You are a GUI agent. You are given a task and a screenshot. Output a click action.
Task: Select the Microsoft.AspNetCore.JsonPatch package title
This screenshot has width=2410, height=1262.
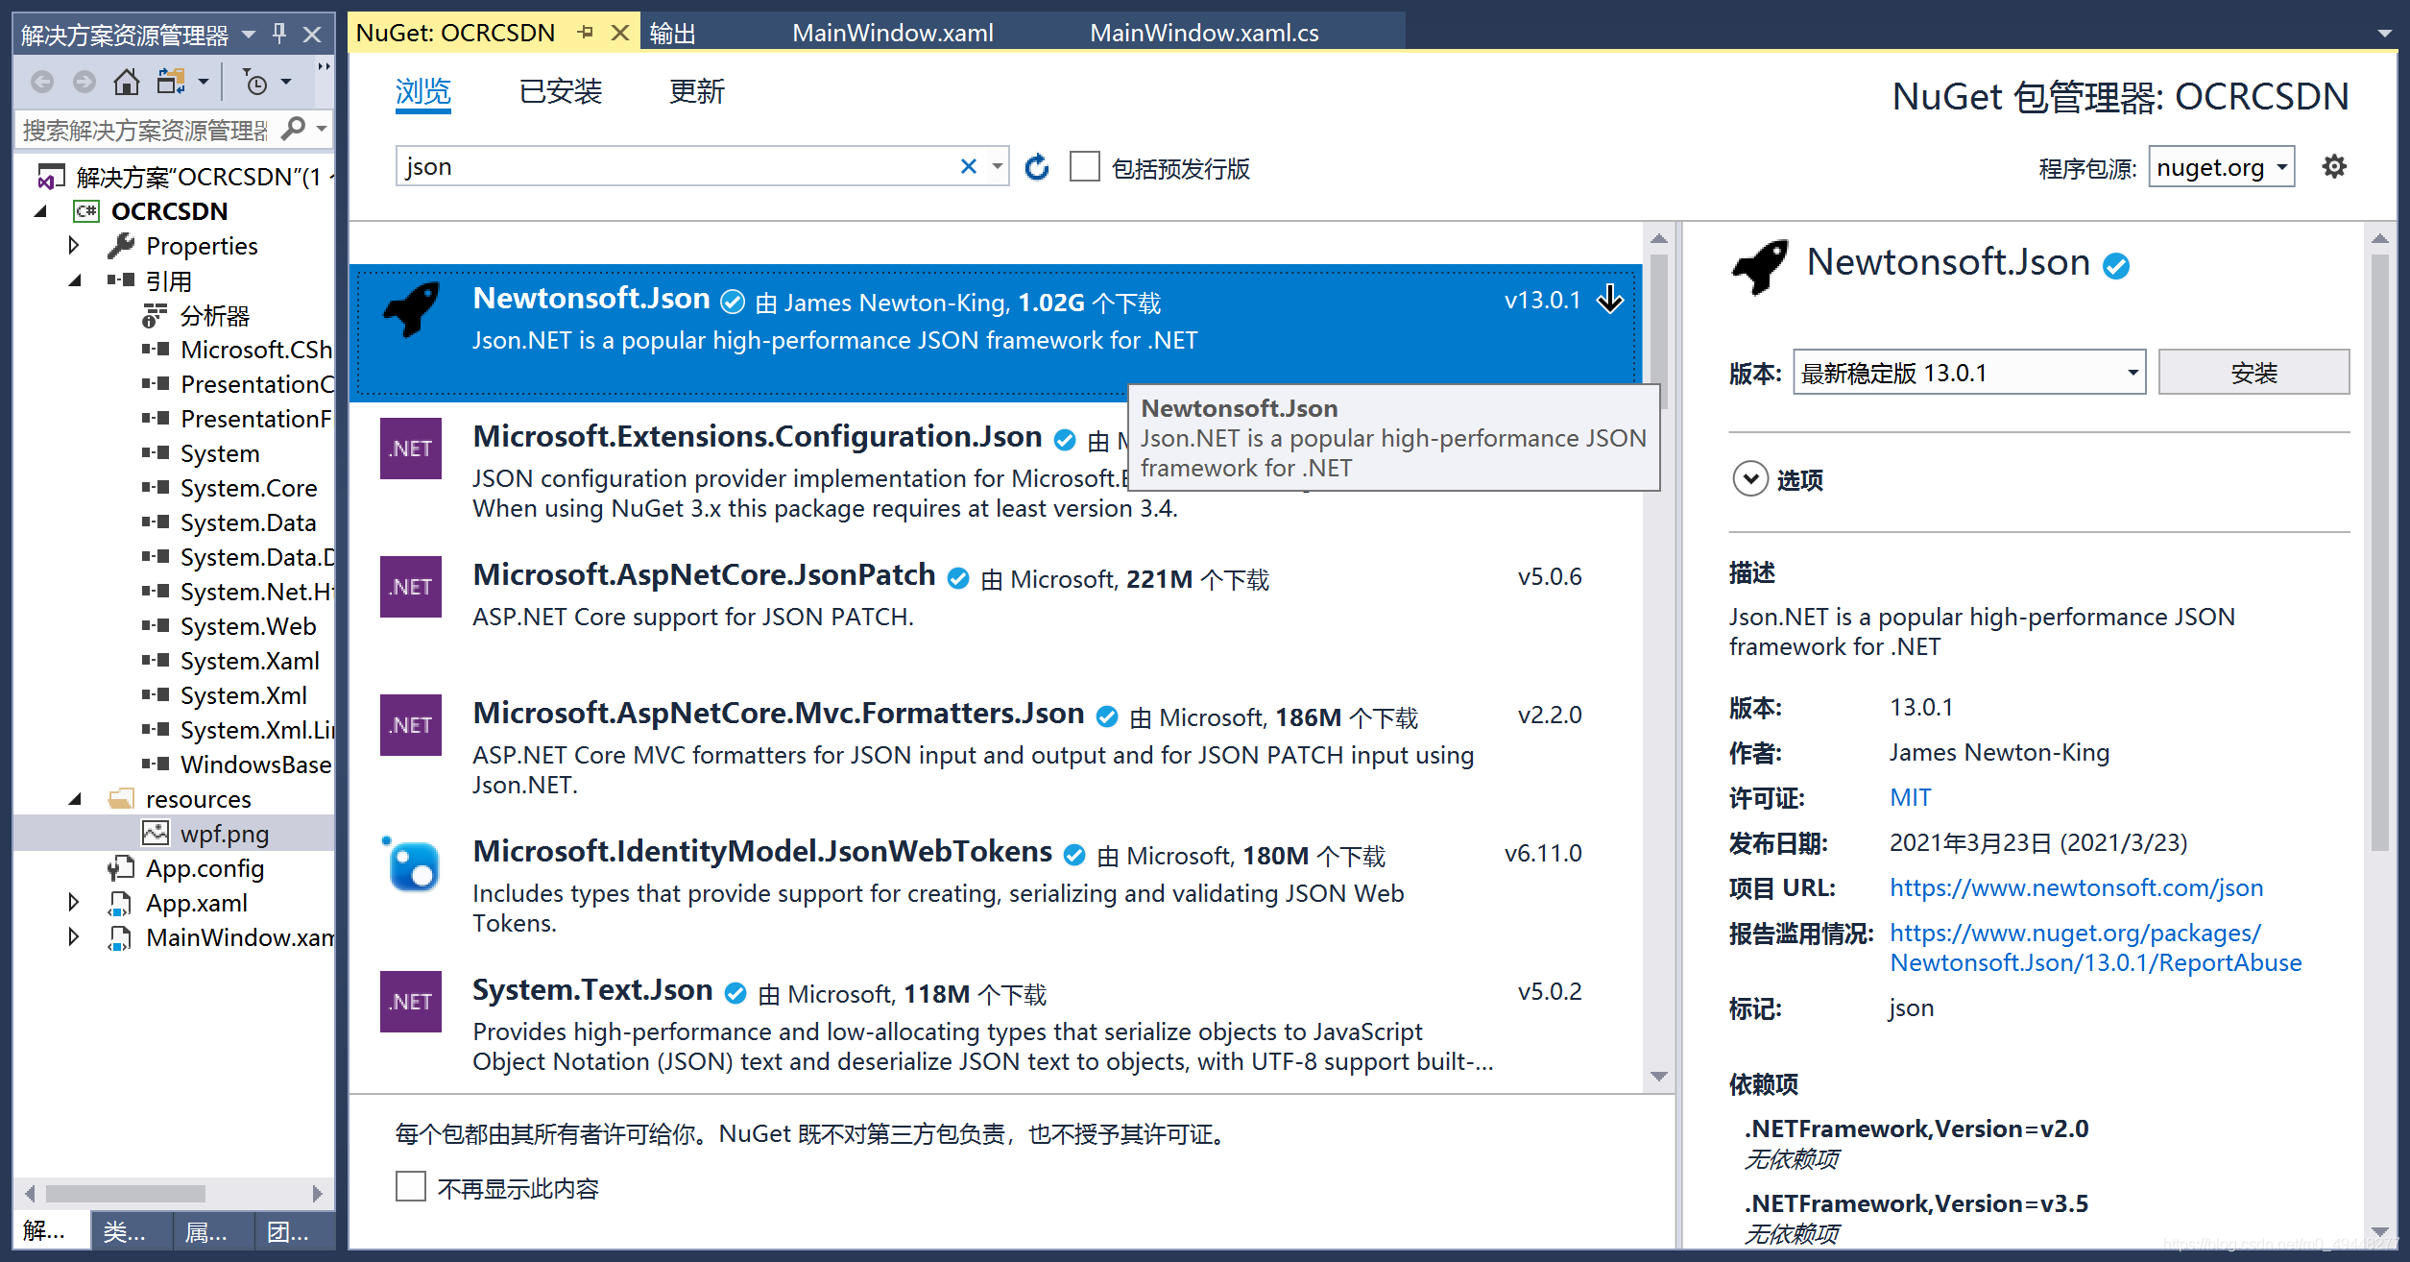pyautogui.click(x=704, y=574)
